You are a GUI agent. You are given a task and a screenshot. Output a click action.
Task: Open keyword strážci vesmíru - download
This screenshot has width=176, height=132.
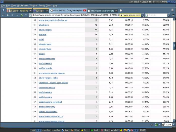(x=50, y=102)
